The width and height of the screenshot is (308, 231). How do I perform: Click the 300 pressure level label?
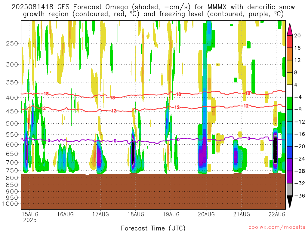[12, 64]
